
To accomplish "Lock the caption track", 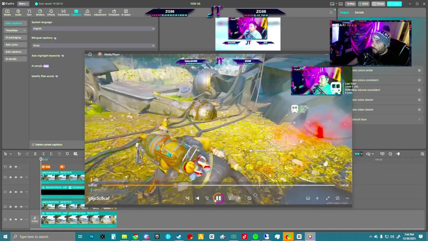I will [x=10, y=167].
